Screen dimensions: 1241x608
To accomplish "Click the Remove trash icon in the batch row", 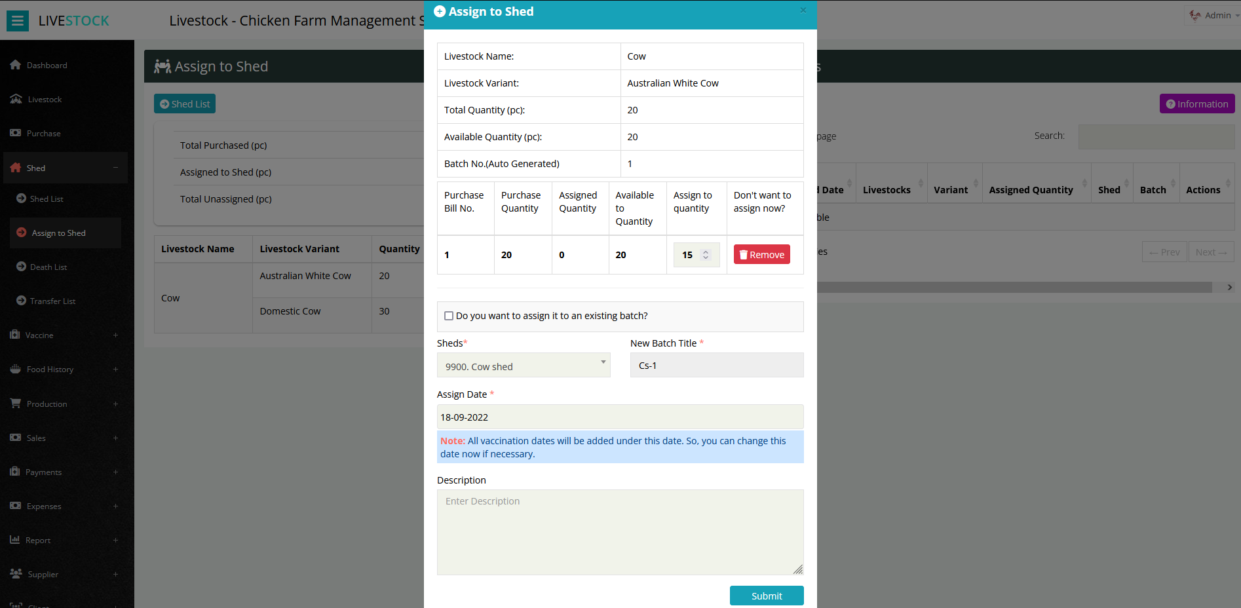I will pos(744,254).
